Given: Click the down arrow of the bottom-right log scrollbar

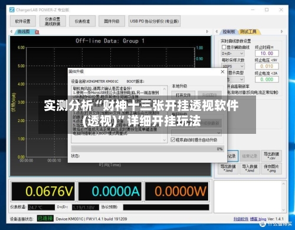Looking at the screenshot, I should pyautogui.click(x=283, y=210).
